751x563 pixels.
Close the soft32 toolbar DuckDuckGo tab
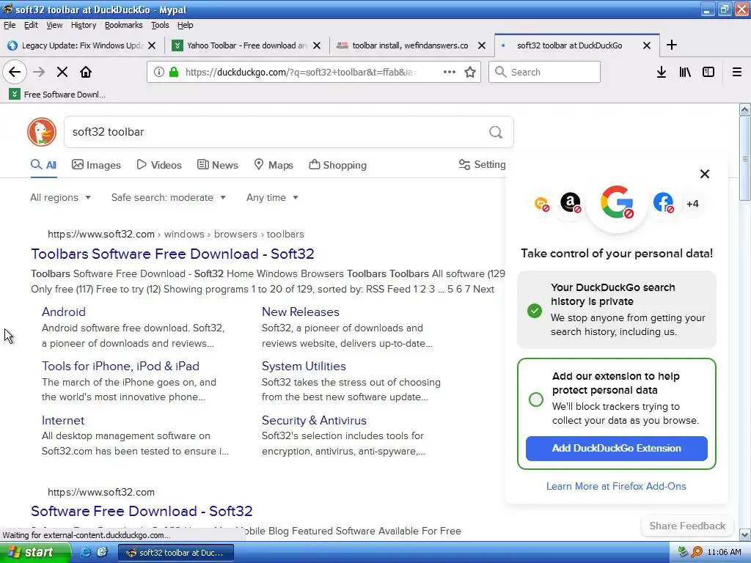(x=647, y=45)
